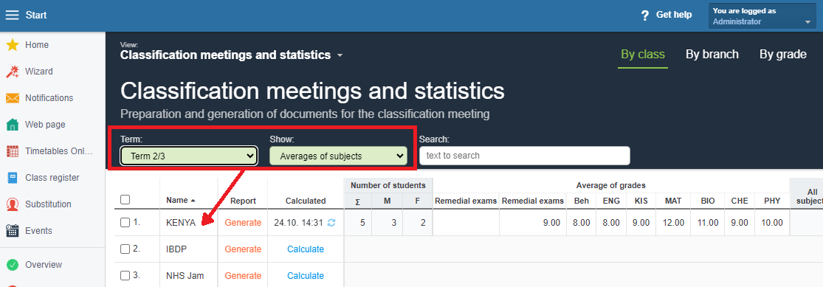Expand the logged-in Administrator dropdown
This screenshot has width=823, height=287.
pos(762,16)
